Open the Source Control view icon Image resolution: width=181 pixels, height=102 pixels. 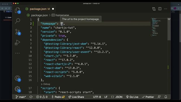point(18,32)
